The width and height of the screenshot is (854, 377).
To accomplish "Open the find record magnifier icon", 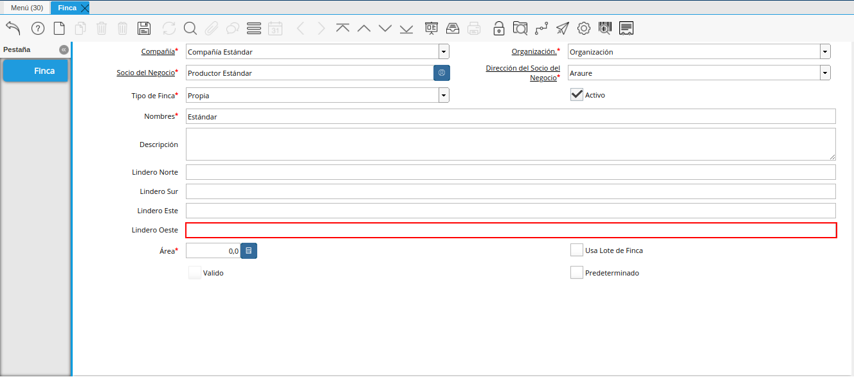I will tap(190, 28).
